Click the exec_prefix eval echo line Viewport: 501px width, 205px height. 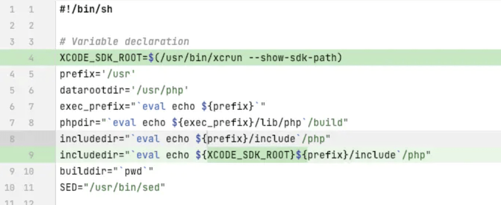[162, 107]
